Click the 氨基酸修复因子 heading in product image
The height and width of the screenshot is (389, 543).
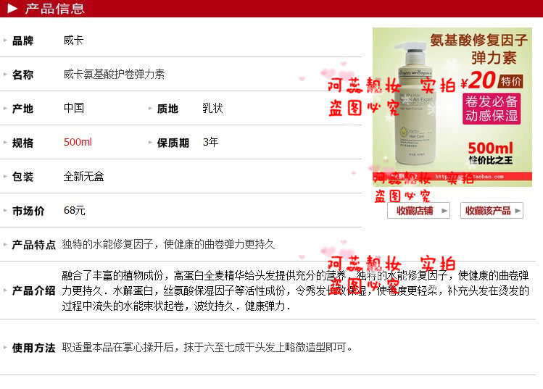pos(479,41)
